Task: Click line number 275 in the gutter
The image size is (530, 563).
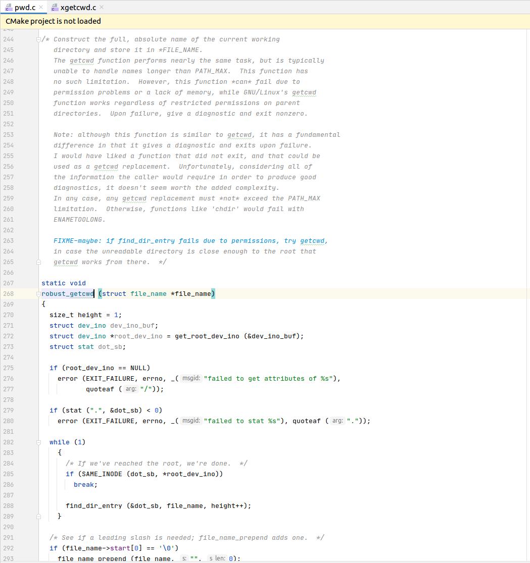Action: click(x=8, y=368)
